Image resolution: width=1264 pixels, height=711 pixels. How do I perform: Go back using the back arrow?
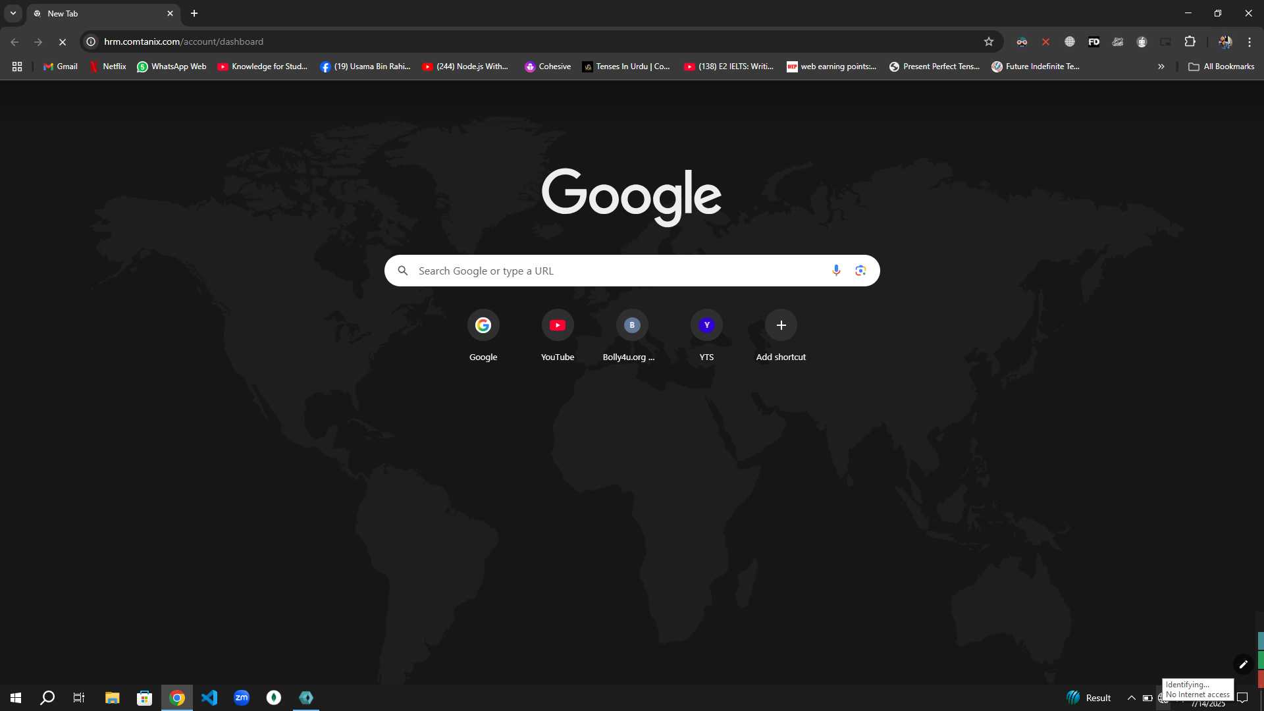(x=14, y=41)
